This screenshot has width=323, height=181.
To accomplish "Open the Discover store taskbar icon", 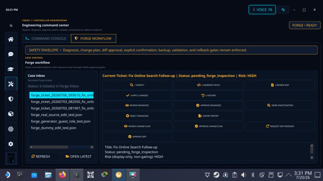I will [34, 175].
